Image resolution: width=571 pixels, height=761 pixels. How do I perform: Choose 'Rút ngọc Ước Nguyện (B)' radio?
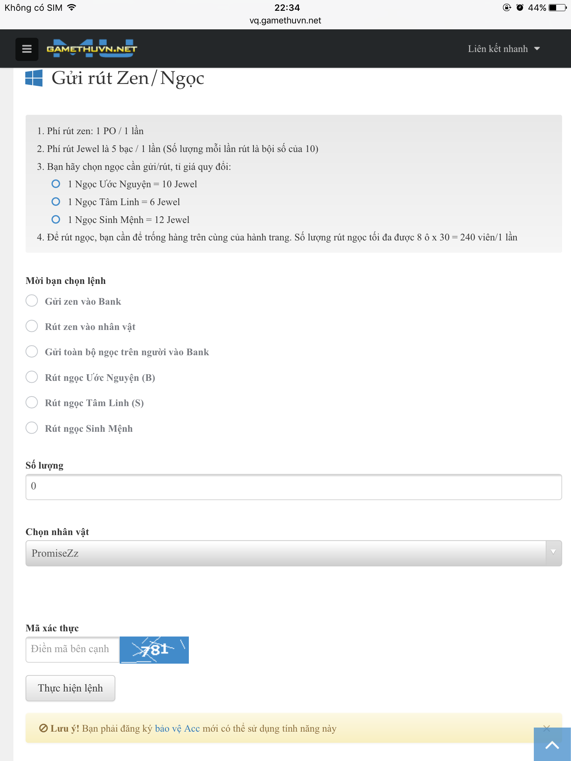tap(32, 377)
